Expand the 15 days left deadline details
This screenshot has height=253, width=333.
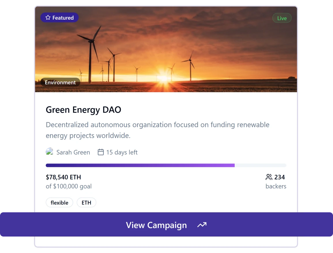tap(121, 152)
